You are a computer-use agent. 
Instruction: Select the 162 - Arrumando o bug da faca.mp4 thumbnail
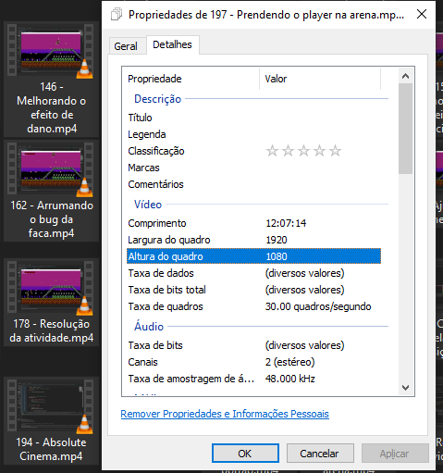point(51,168)
